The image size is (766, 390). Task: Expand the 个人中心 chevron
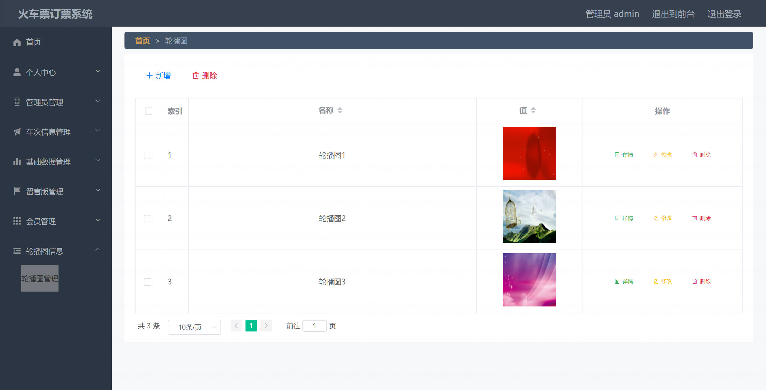coord(98,71)
